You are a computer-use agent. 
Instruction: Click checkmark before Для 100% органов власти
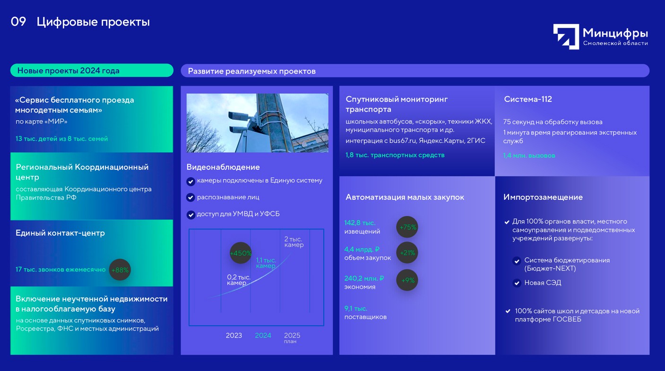pyautogui.click(x=507, y=222)
